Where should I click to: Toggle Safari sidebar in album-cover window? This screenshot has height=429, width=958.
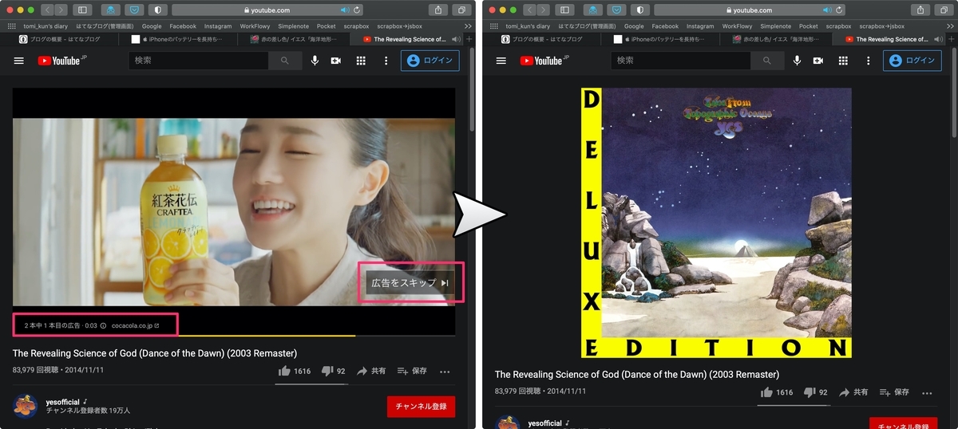click(x=564, y=10)
